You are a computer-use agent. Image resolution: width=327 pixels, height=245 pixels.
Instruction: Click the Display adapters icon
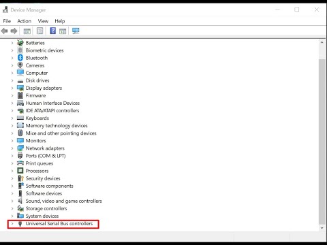20,88
